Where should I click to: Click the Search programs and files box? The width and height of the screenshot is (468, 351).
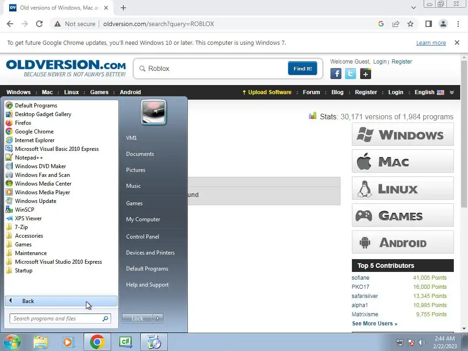(x=60, y=319)
